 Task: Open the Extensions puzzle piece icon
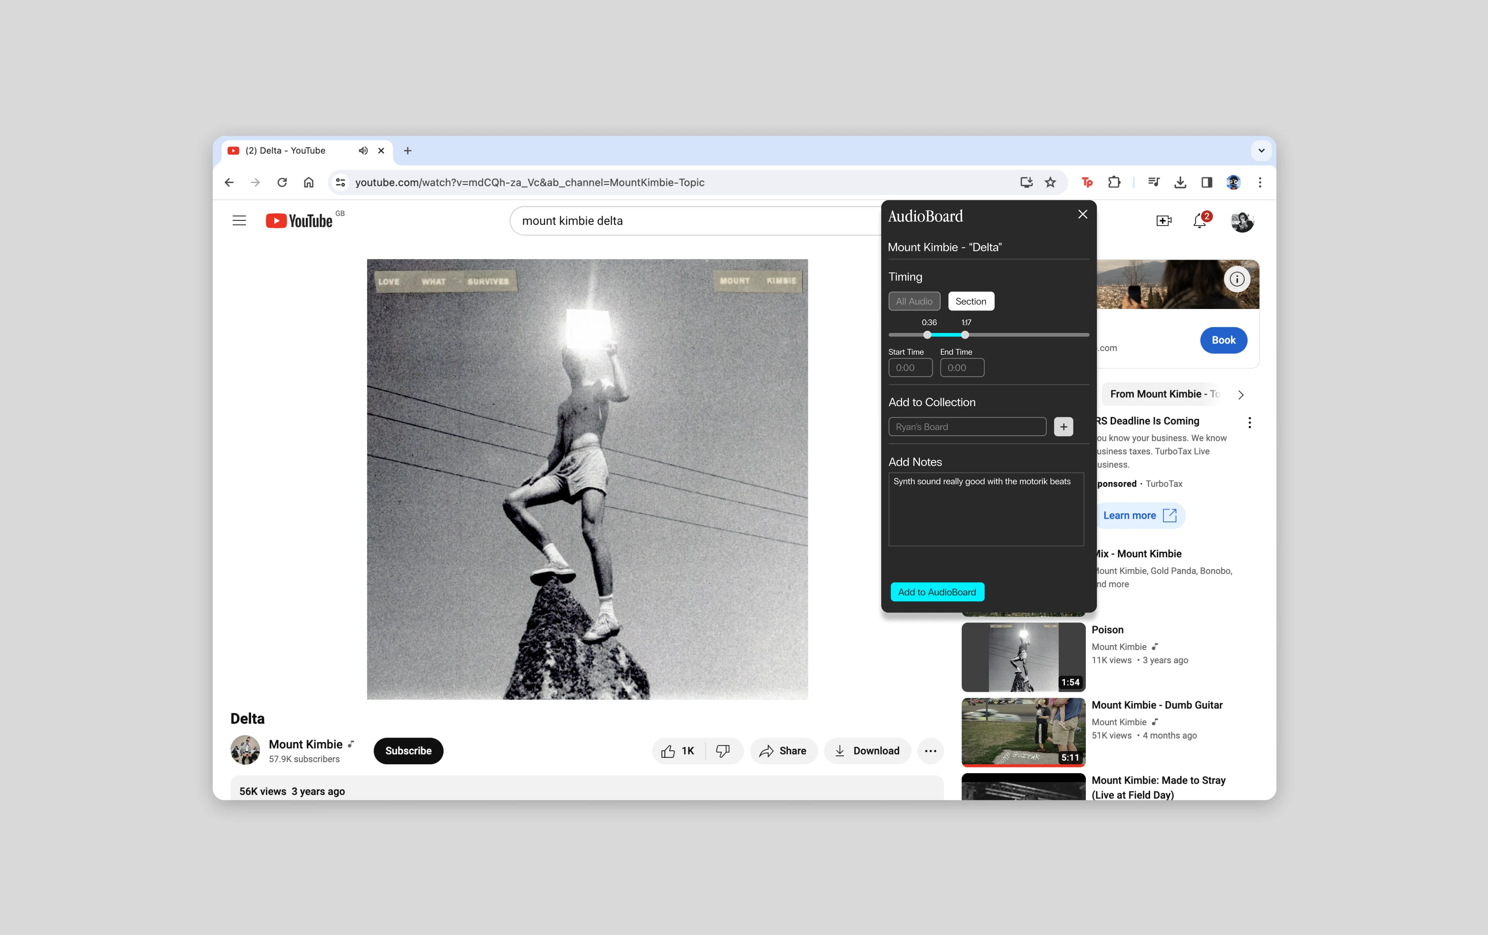click(x=1114, y=182)
